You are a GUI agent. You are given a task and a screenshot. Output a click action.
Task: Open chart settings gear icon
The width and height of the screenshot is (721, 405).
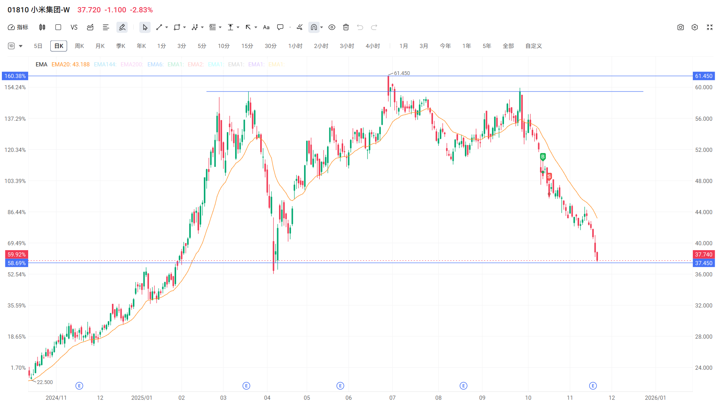pos(695,27)
